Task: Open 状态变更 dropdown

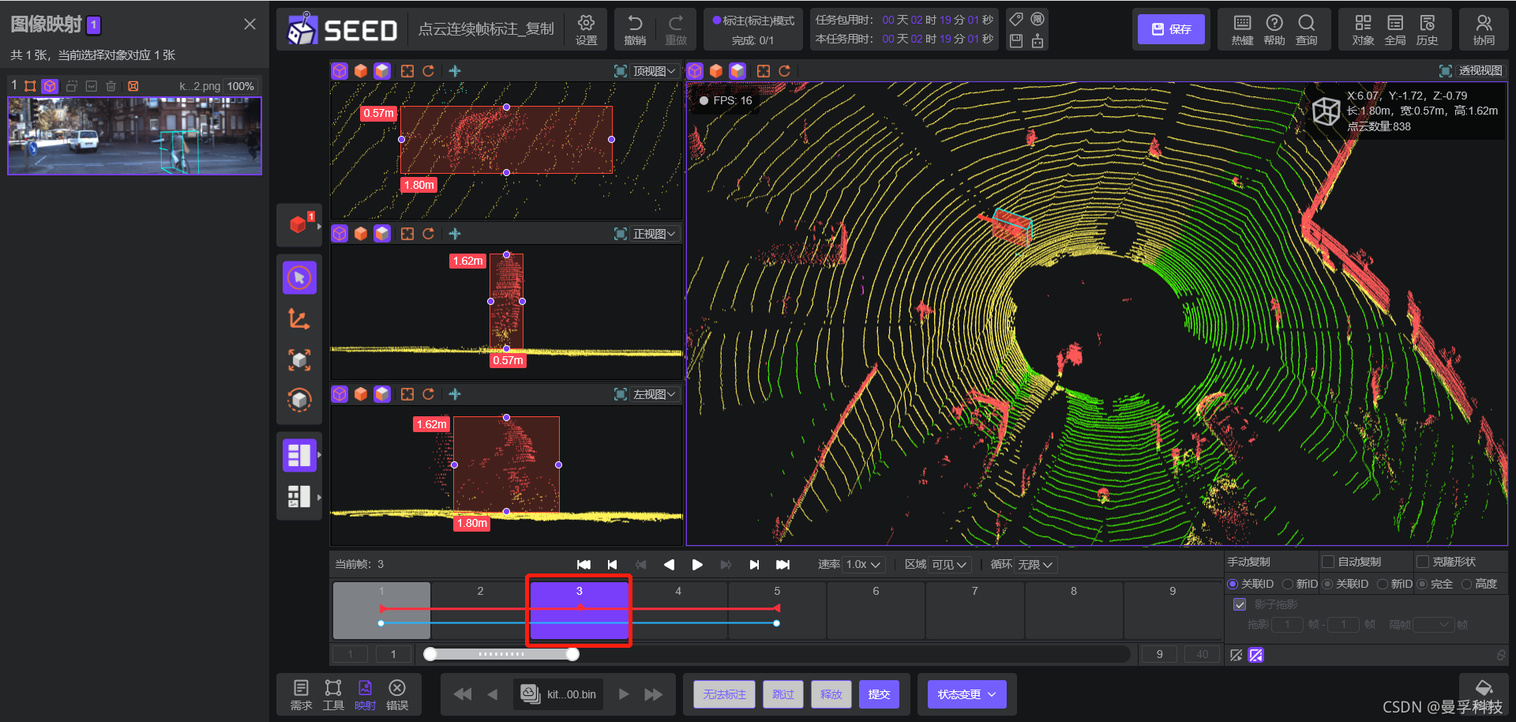Action: [966, 694]
